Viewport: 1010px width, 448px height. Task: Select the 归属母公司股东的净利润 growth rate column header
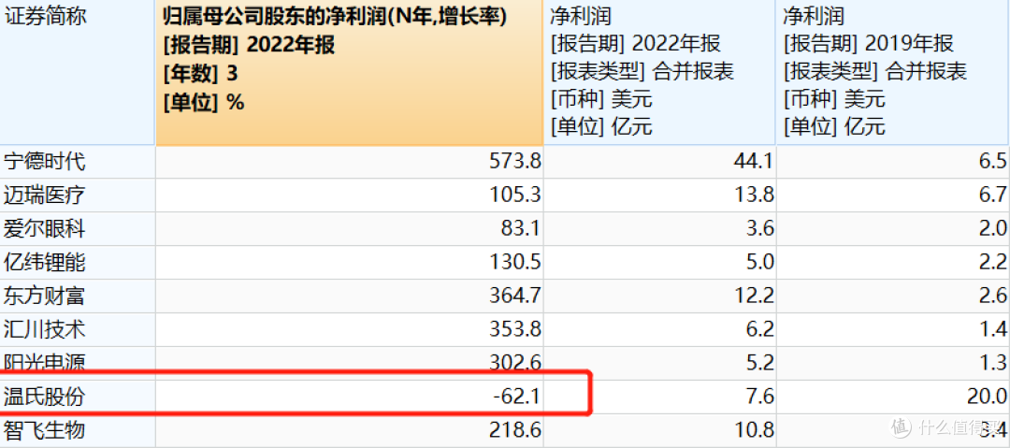pos(349,72)
